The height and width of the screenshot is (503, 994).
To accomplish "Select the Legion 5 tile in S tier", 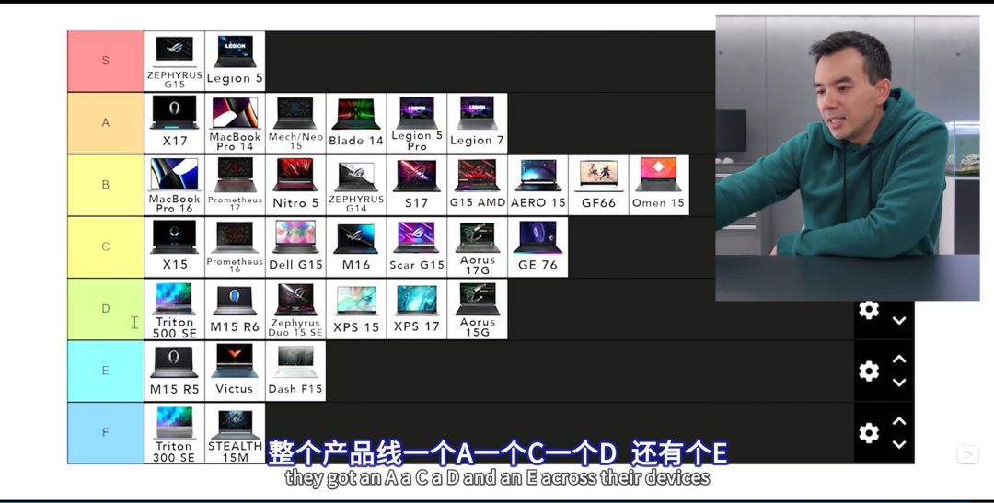I will pos(235,61).
